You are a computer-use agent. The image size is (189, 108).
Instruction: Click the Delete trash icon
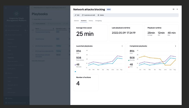(98, 15)
